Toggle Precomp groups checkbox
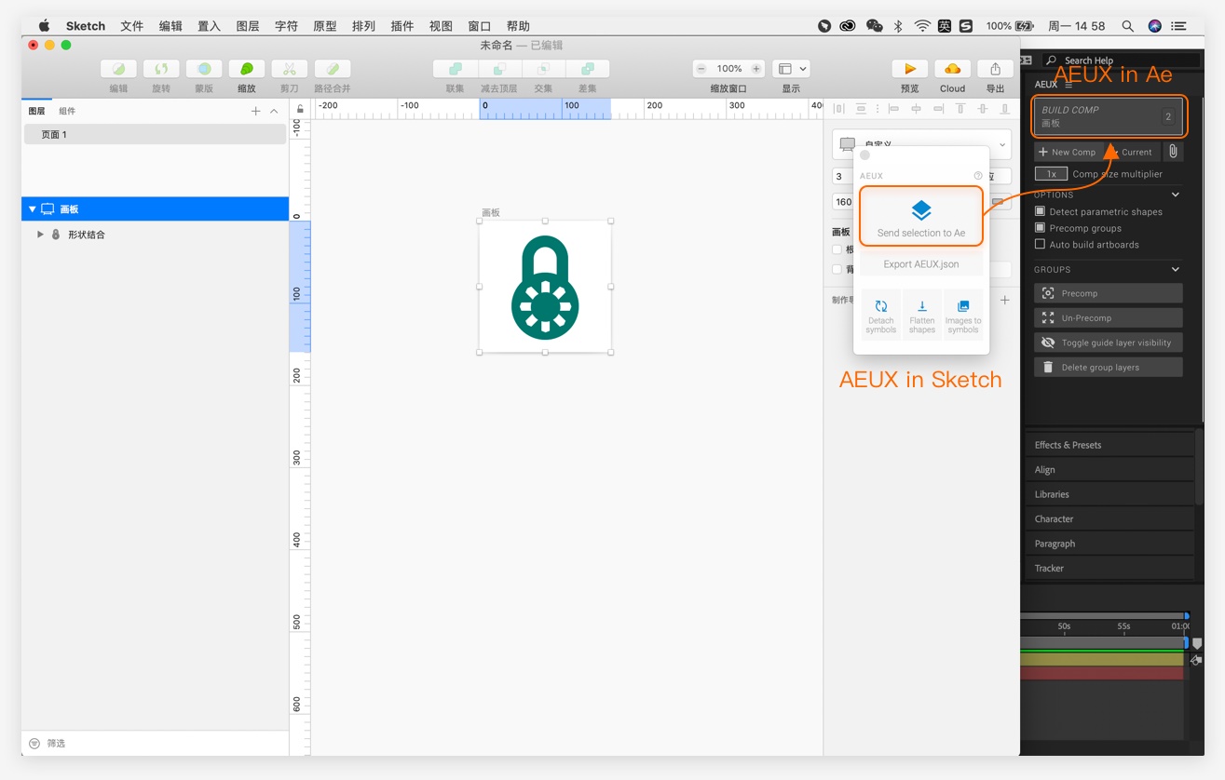The width and height of the screenshot is (1225, 780). click(1040, 228)
